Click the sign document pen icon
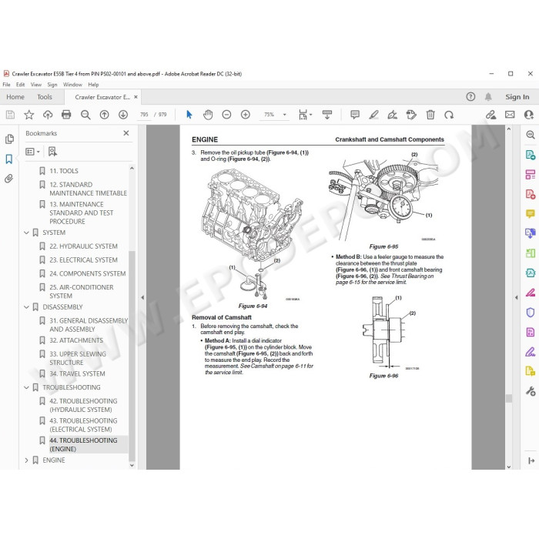 pyautogui.click(x=393, y=115)
